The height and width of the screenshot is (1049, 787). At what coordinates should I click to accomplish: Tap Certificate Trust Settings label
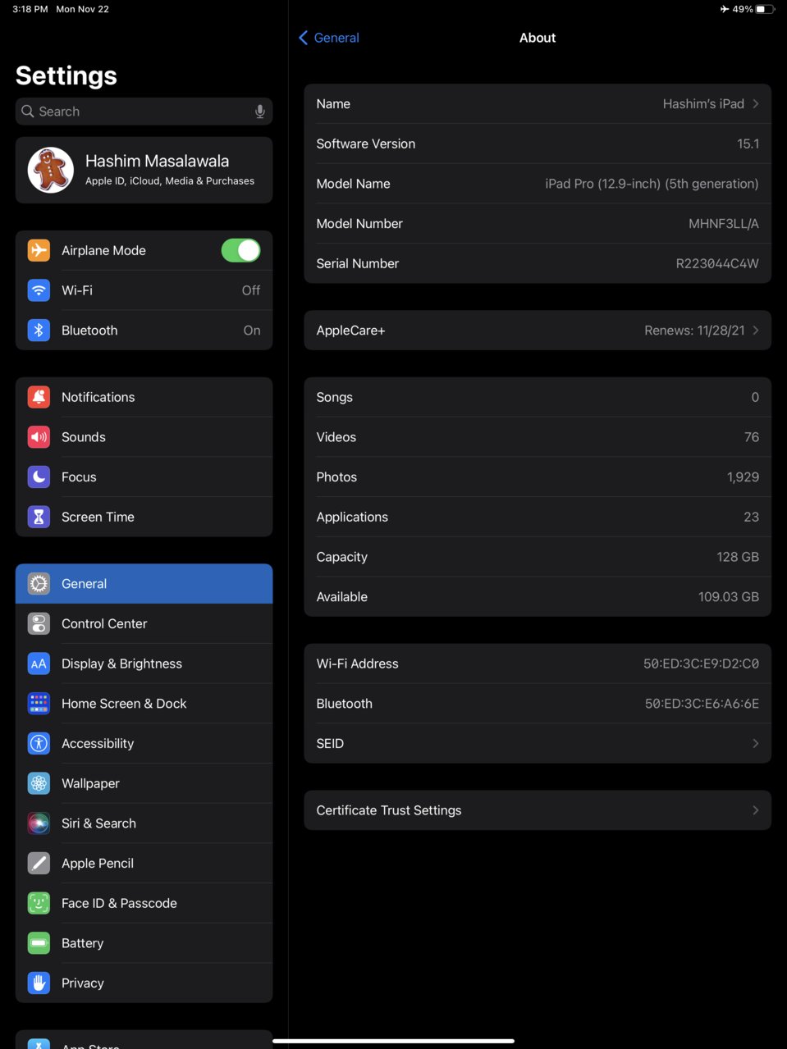click(389, 810)
